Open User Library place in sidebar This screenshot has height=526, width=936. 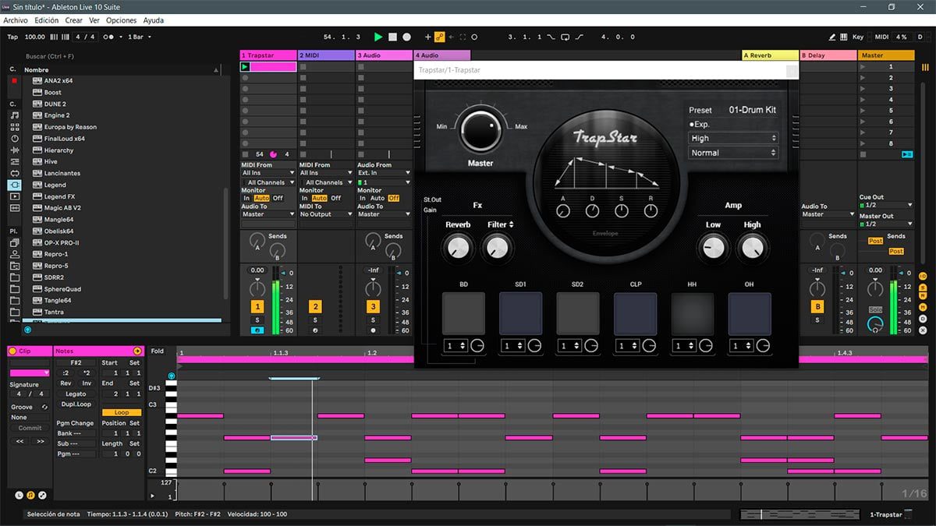(15, 254)
